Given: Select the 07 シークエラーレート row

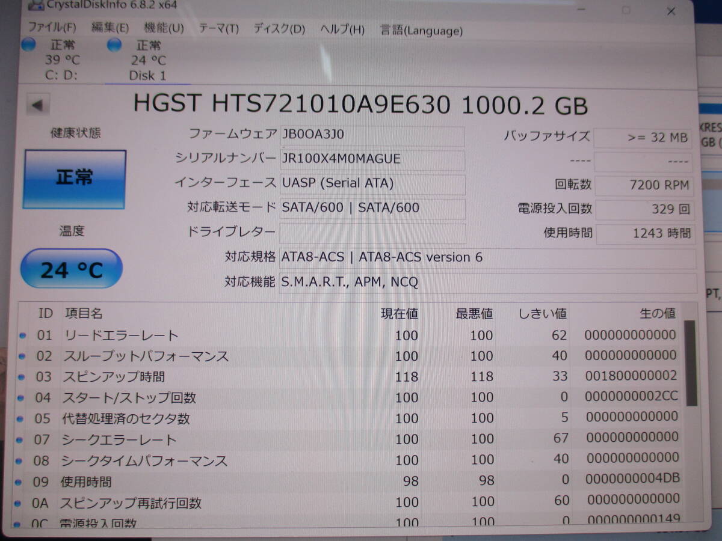Looking at the screenshot, I should pyautogui.click(x=349, y=439).
